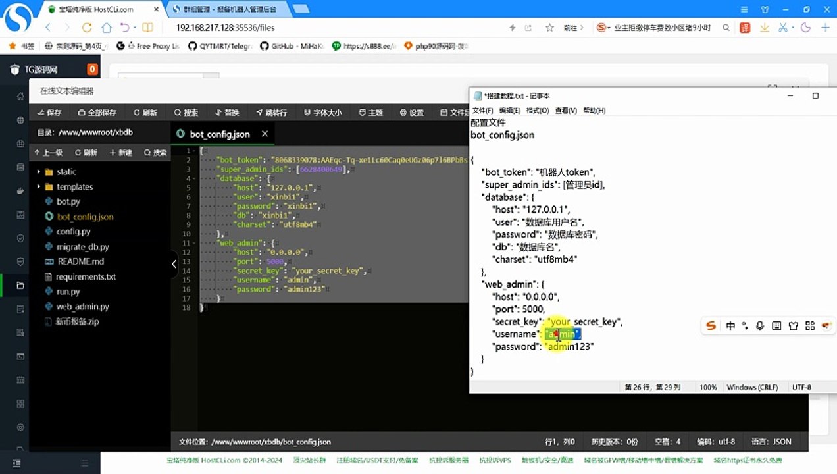Click the 保存 save button in editor toolbar
Viewport: 837px width, 474px height.
(x=50, y=113)
